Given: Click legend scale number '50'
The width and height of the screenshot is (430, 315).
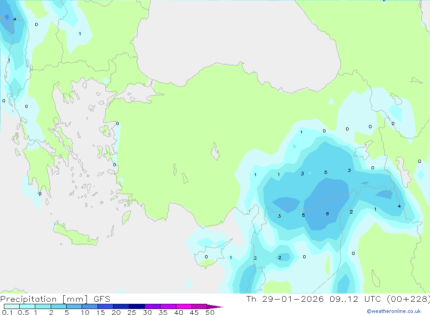Looking at the screenshot, I should pos(210,312).
